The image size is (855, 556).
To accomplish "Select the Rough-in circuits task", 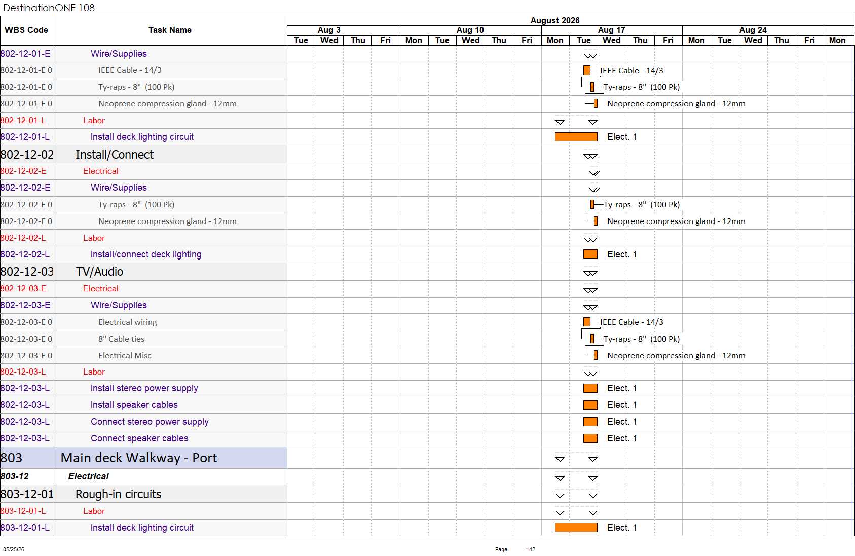I will point(118,494).
